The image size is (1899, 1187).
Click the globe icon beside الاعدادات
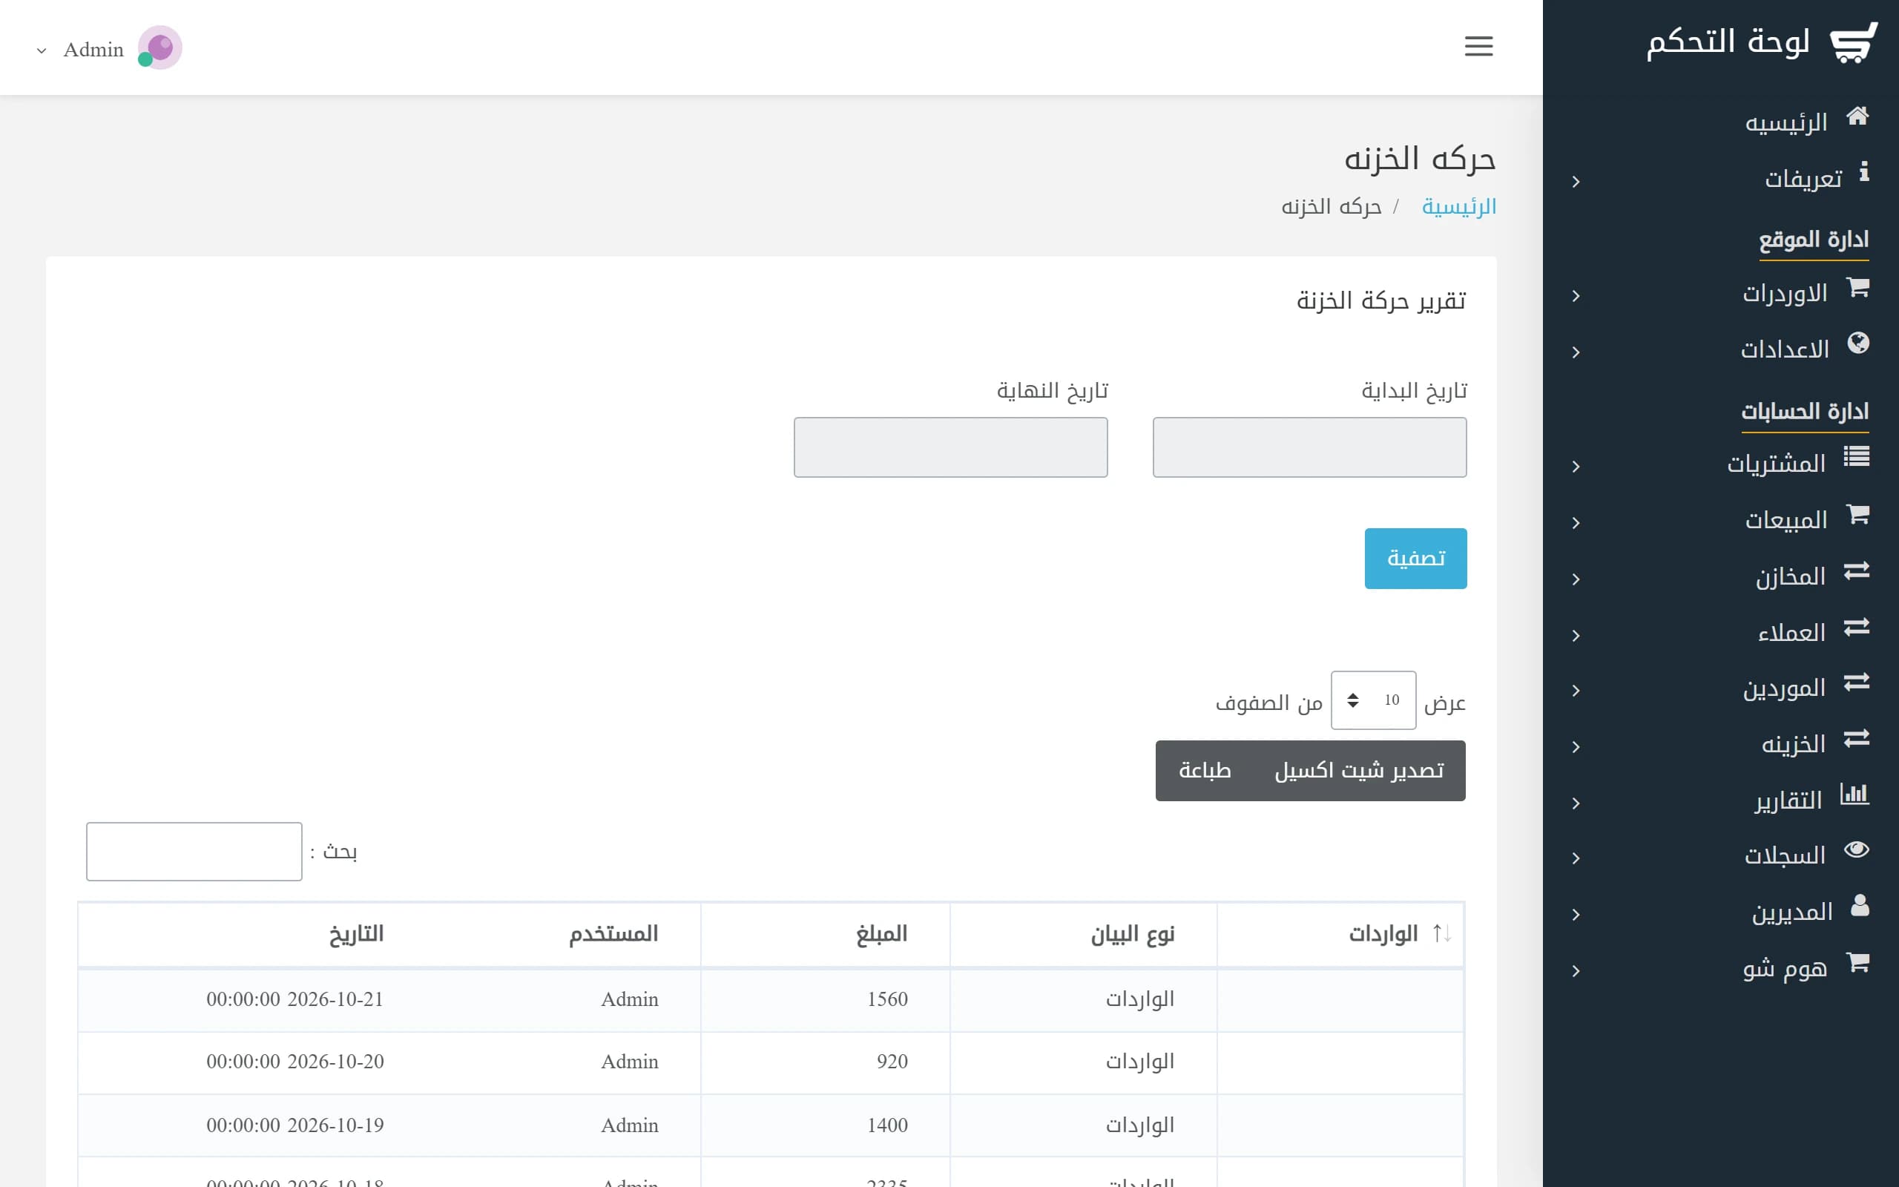1858,343
